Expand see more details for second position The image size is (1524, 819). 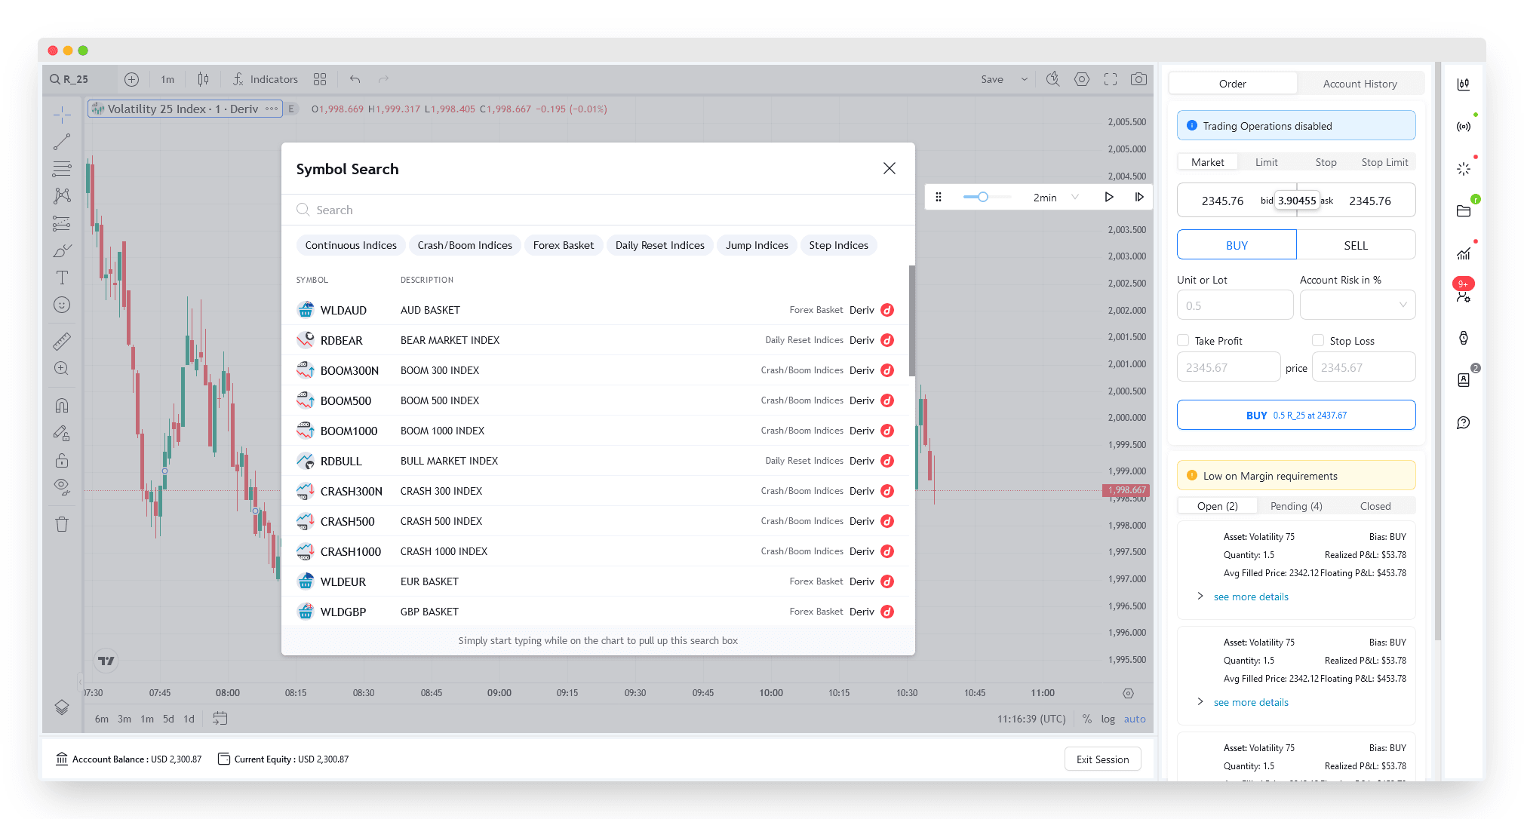1251,702
